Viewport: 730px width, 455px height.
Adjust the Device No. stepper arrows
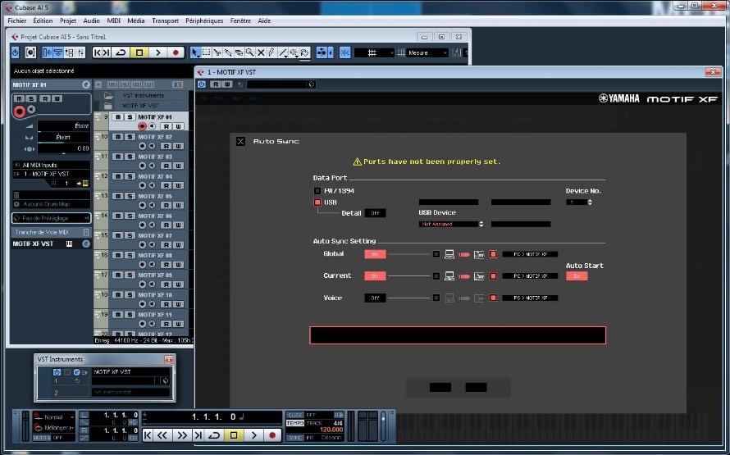point(590,202)
